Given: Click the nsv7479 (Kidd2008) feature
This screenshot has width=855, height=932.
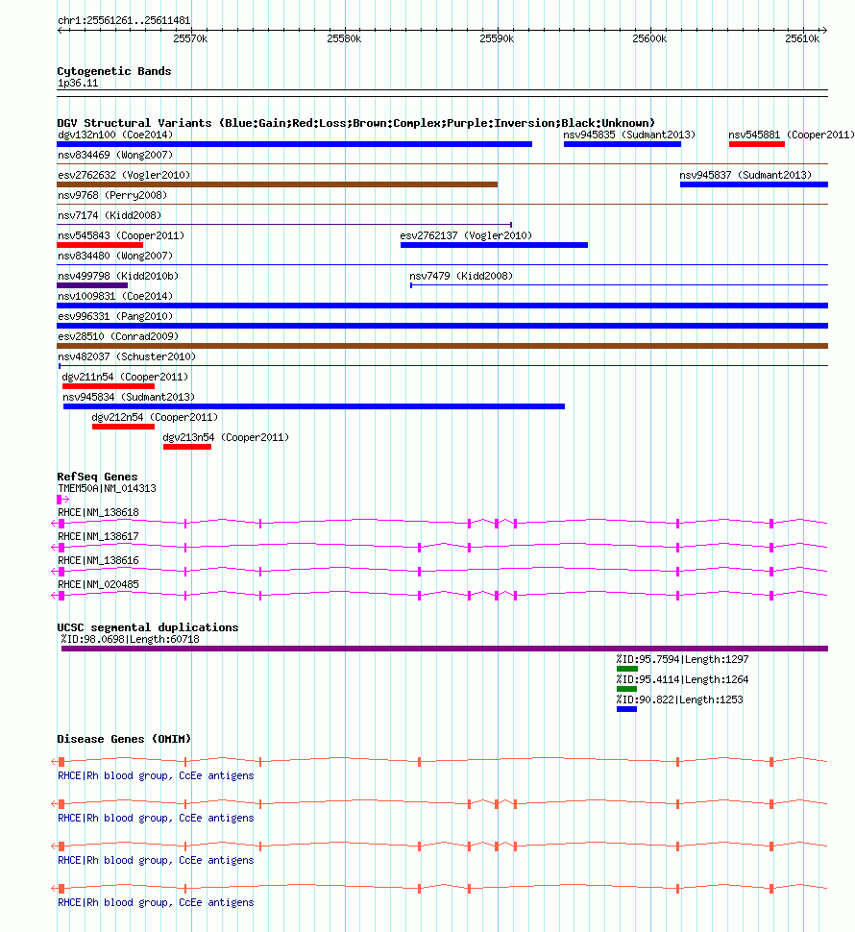Looking at the screenshot, I should pos(619,285).
